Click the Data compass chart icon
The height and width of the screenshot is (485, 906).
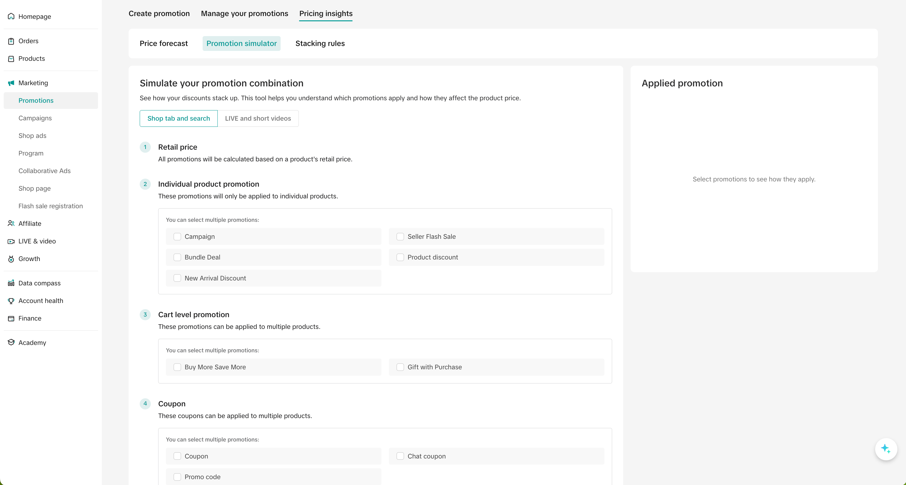coord(11,283)
